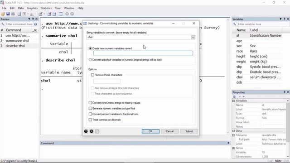
Task: Click the Open file toolbar icon
Action: coord(3,14)
